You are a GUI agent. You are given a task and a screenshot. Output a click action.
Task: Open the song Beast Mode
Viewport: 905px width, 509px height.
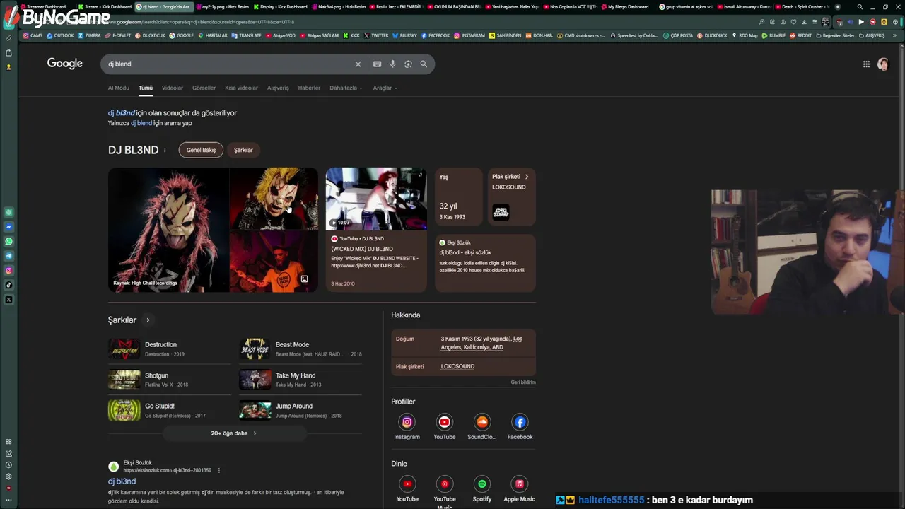pos(300,349)
